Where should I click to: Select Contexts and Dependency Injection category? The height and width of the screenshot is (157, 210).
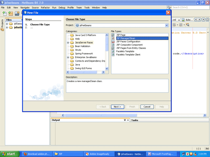(x=90, y=61)
